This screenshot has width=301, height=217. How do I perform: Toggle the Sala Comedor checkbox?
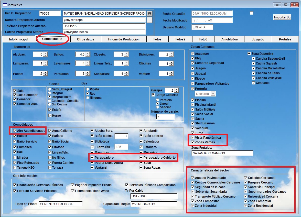(15, 95)
